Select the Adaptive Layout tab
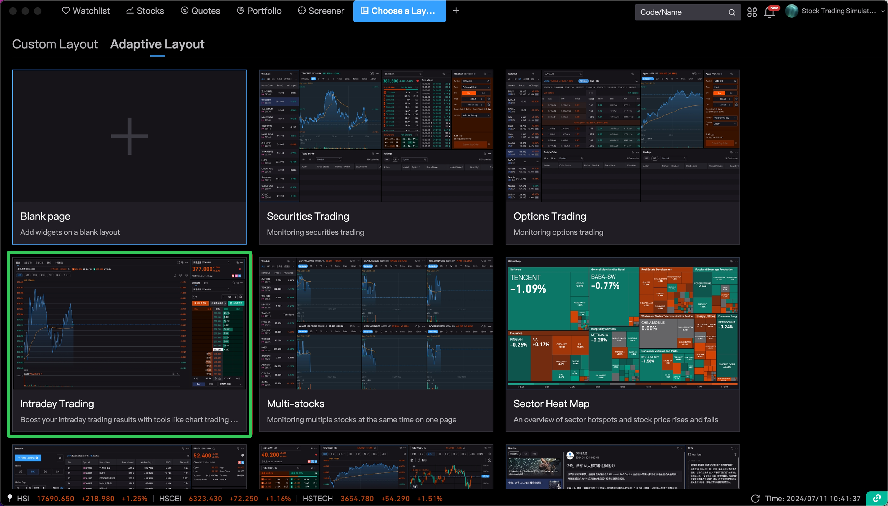The height and width of the screenshot is (506, 888). [x=157, y=44]
